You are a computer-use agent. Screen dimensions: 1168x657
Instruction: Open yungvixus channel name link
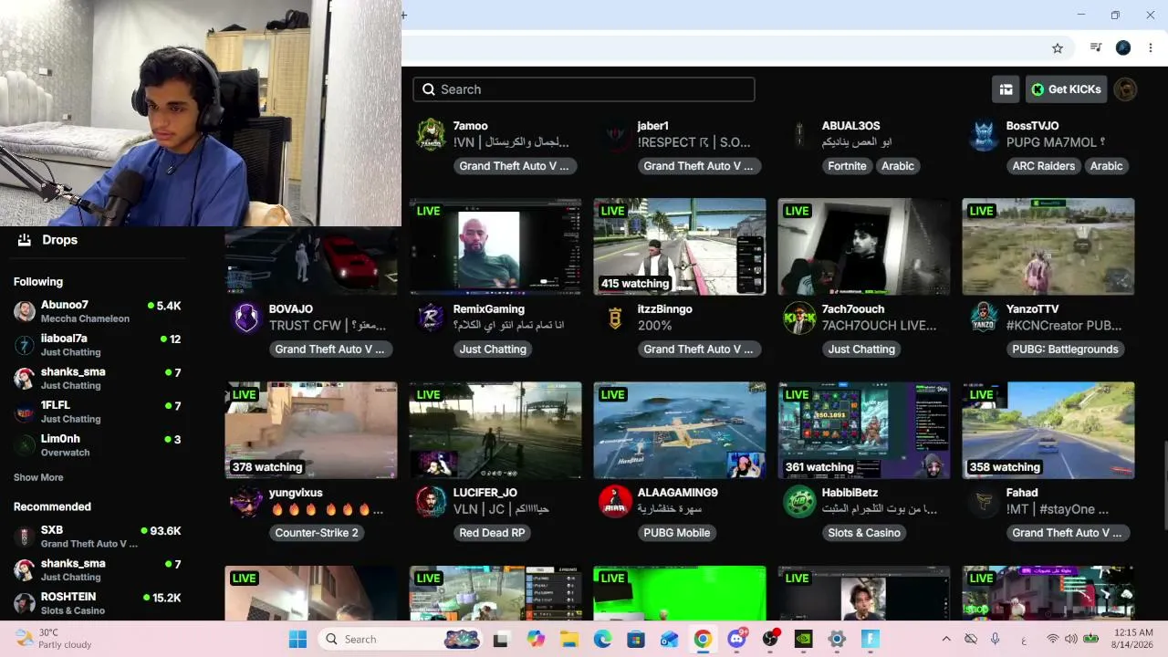(296, 493)
